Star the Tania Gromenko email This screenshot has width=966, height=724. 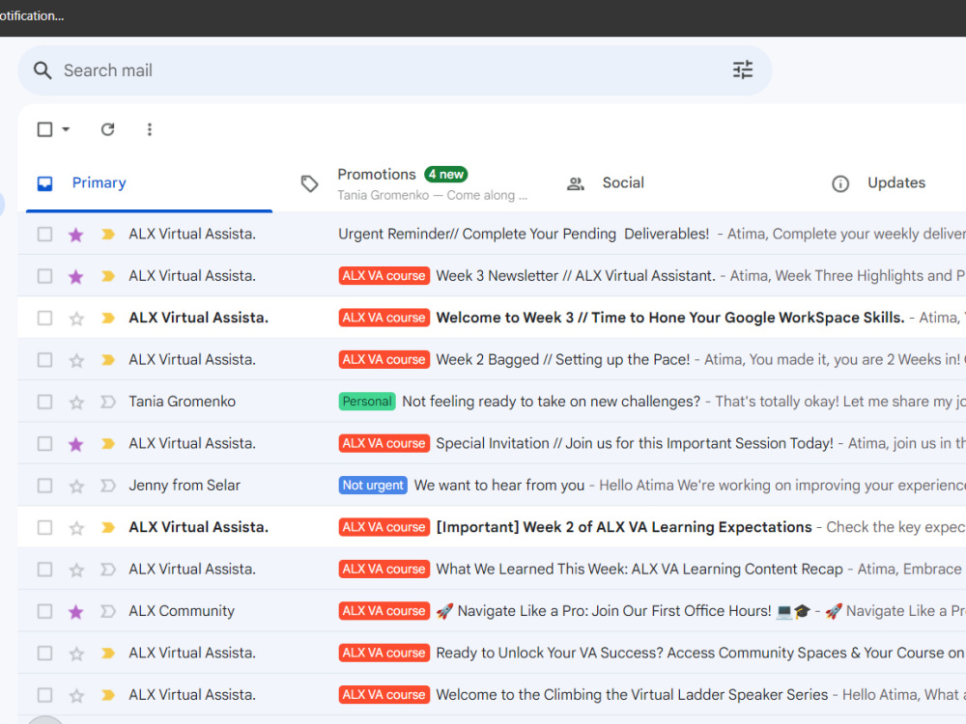coord(75,402)
